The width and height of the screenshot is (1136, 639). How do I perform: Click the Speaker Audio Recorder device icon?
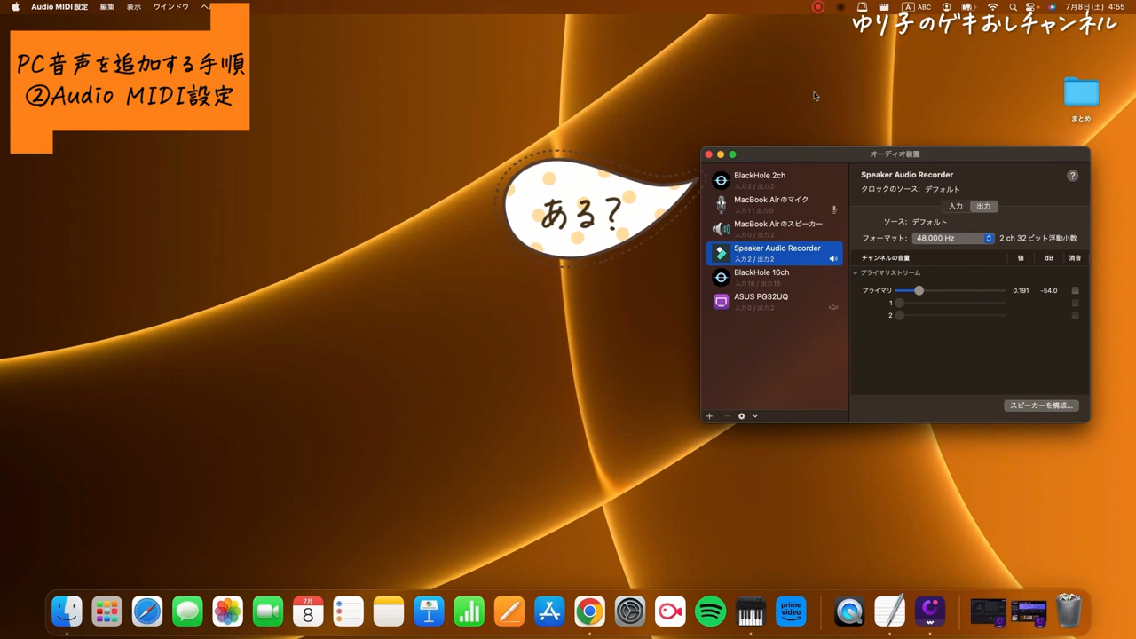721,253
